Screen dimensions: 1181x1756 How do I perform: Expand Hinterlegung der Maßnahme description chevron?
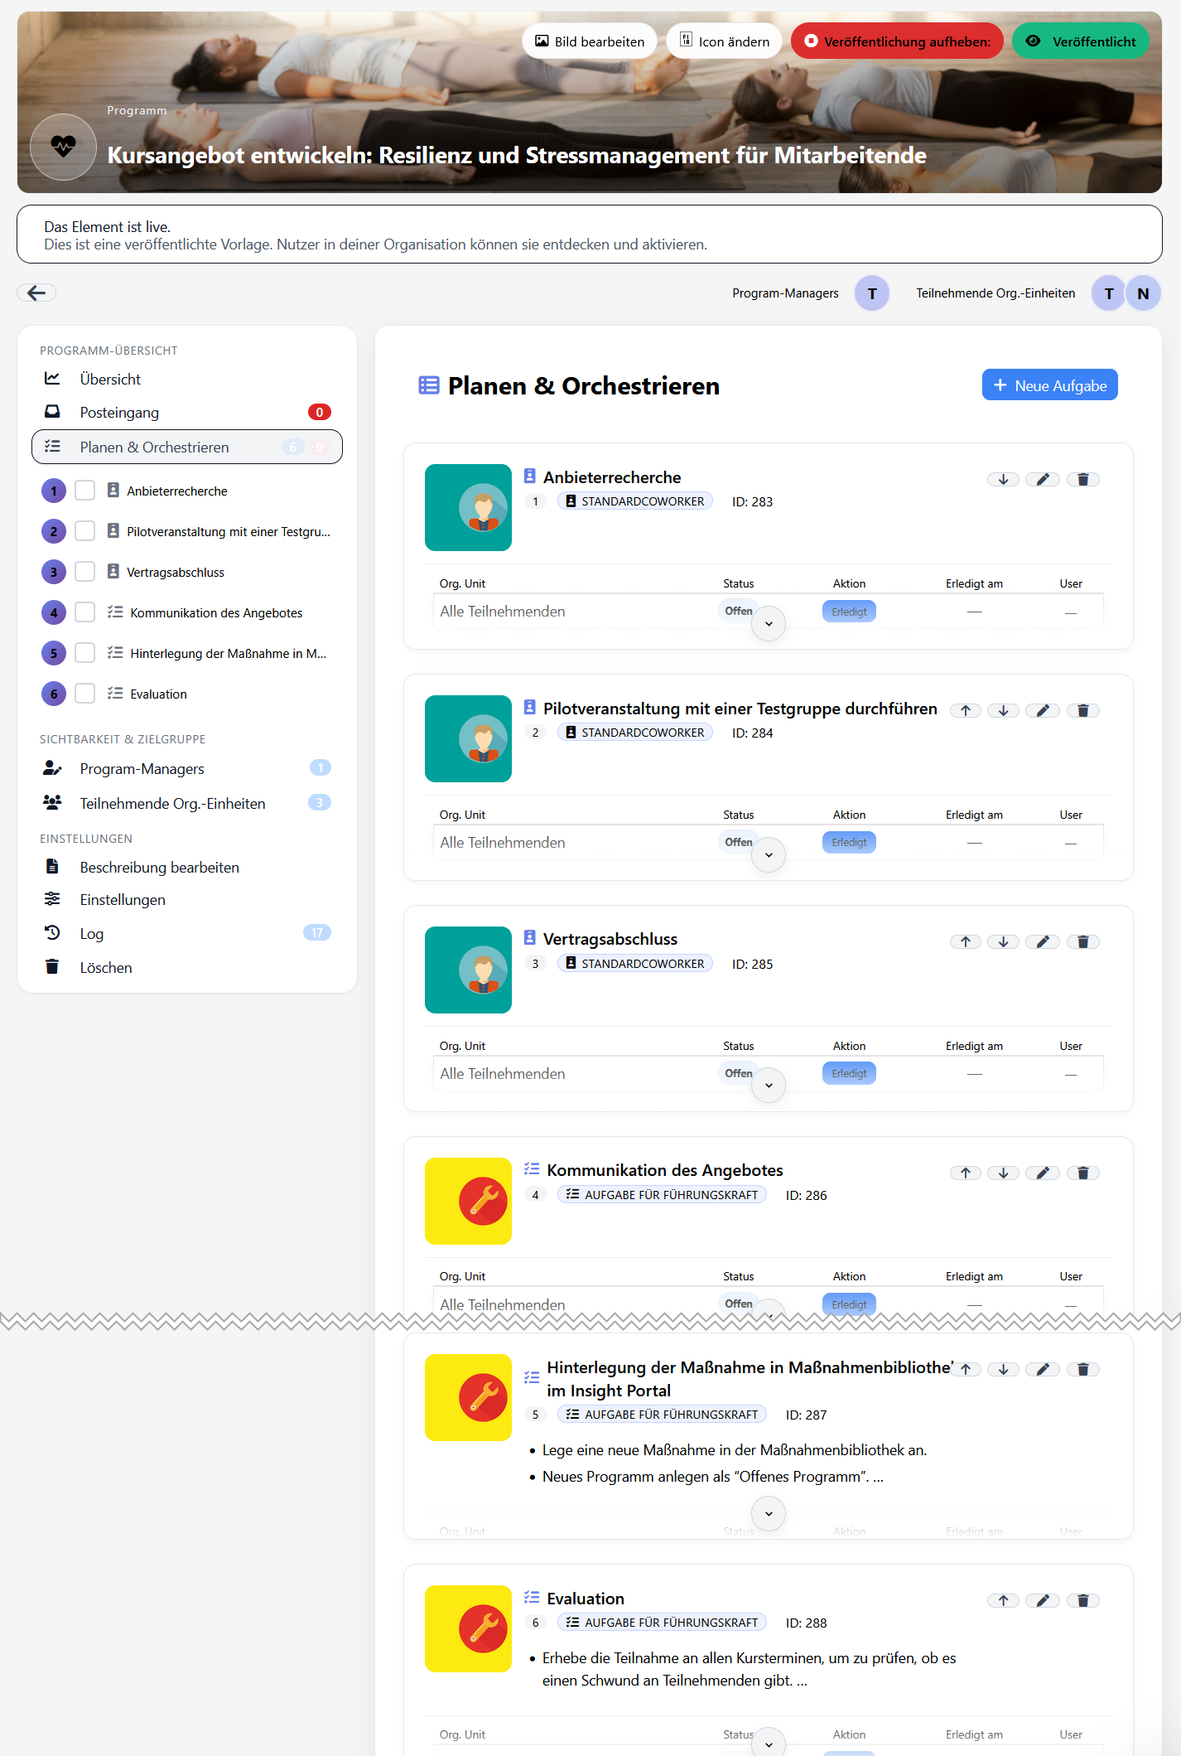tap(769, 1514)
